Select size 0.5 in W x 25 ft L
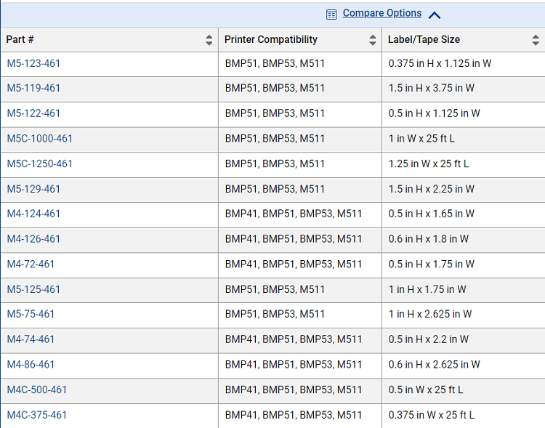The height and width of the screenshot is (428, 545). 426,389
